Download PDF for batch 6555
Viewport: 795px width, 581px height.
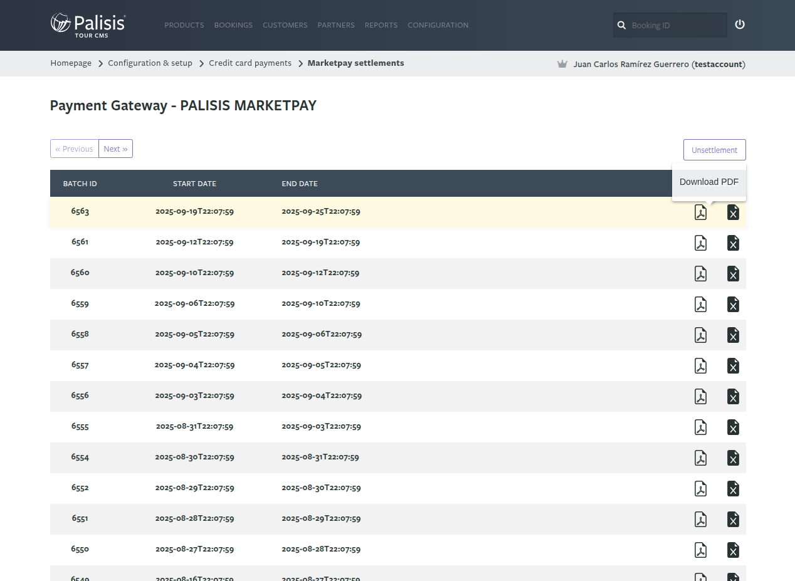[700, 427]
